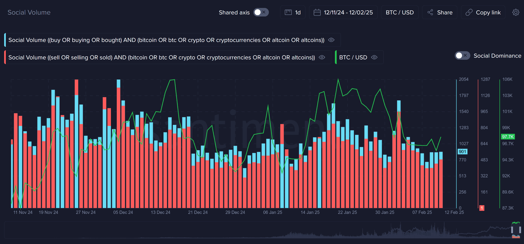Hide the sell Social Volume metric via eye icon
The height and width of the screenshot is (244, 524).
(321, 58)
